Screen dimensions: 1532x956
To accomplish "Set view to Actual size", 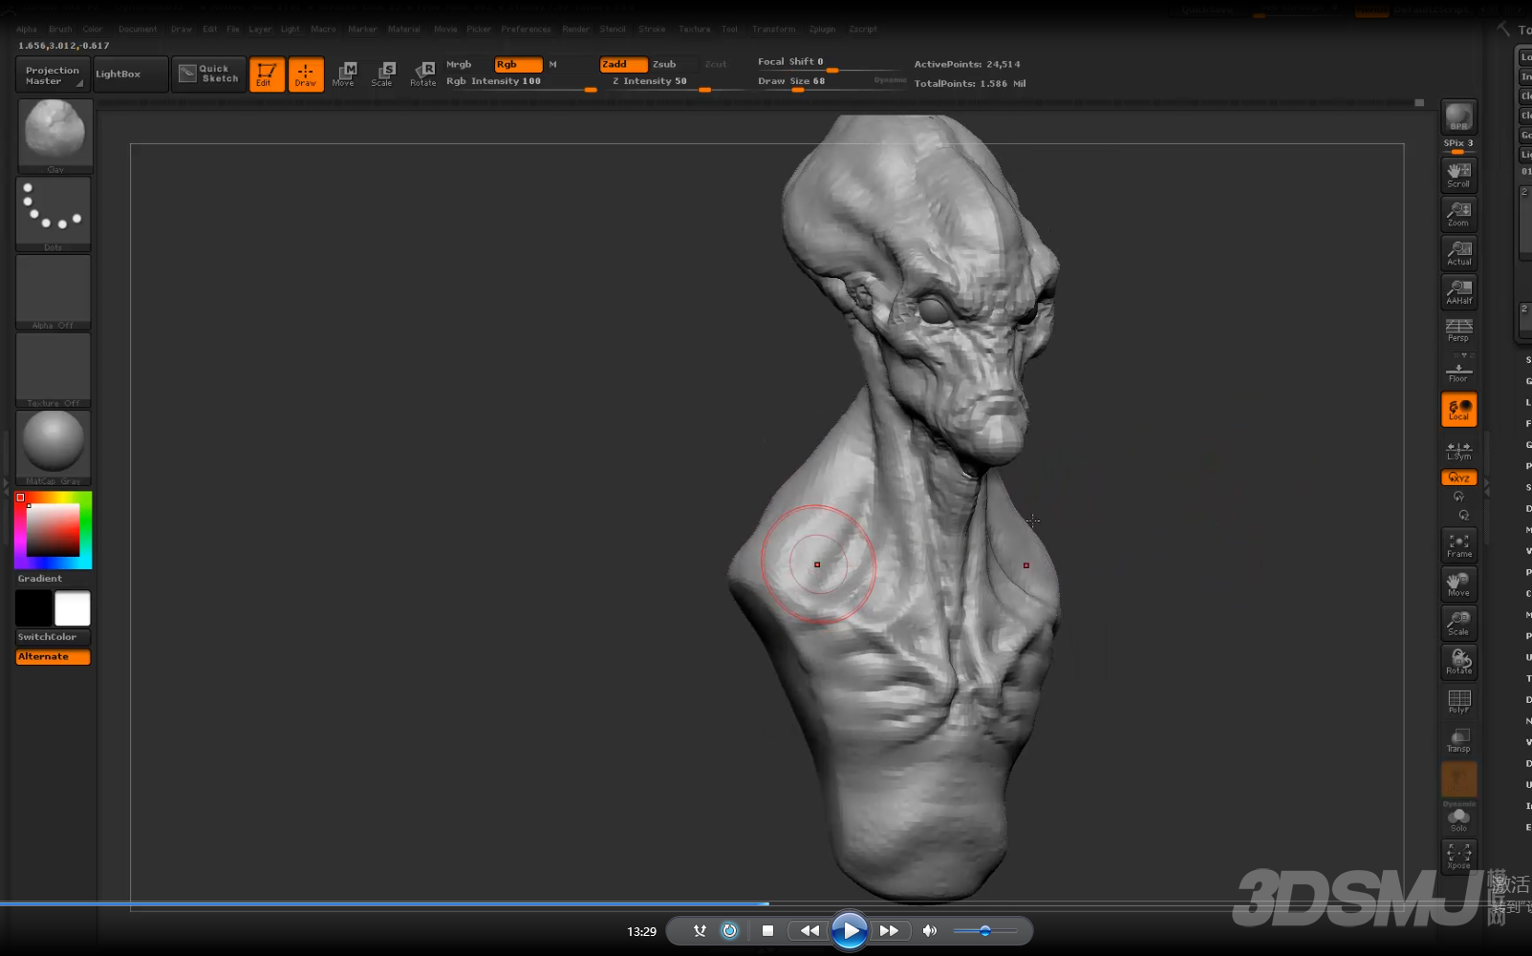I will tap(1458, 253).
